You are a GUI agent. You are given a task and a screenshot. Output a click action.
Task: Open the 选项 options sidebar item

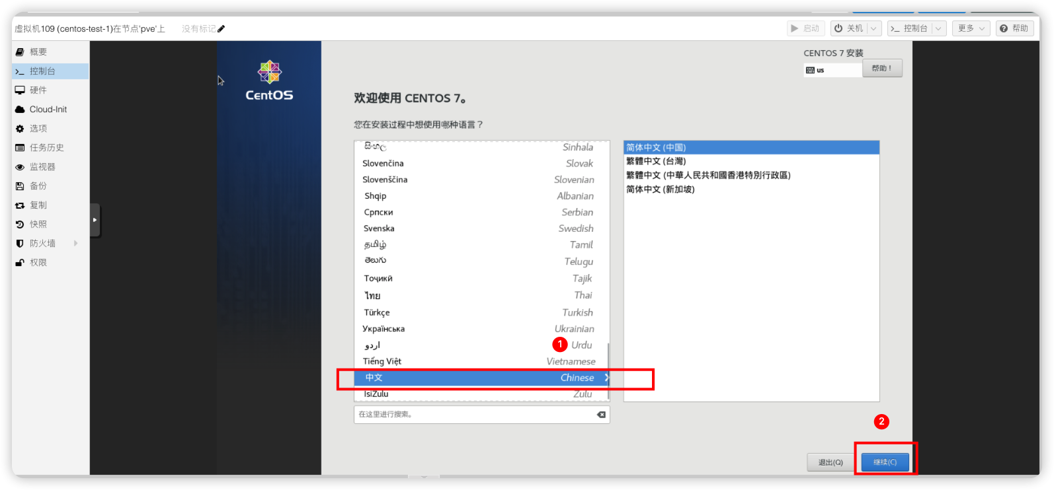(50, 129)
